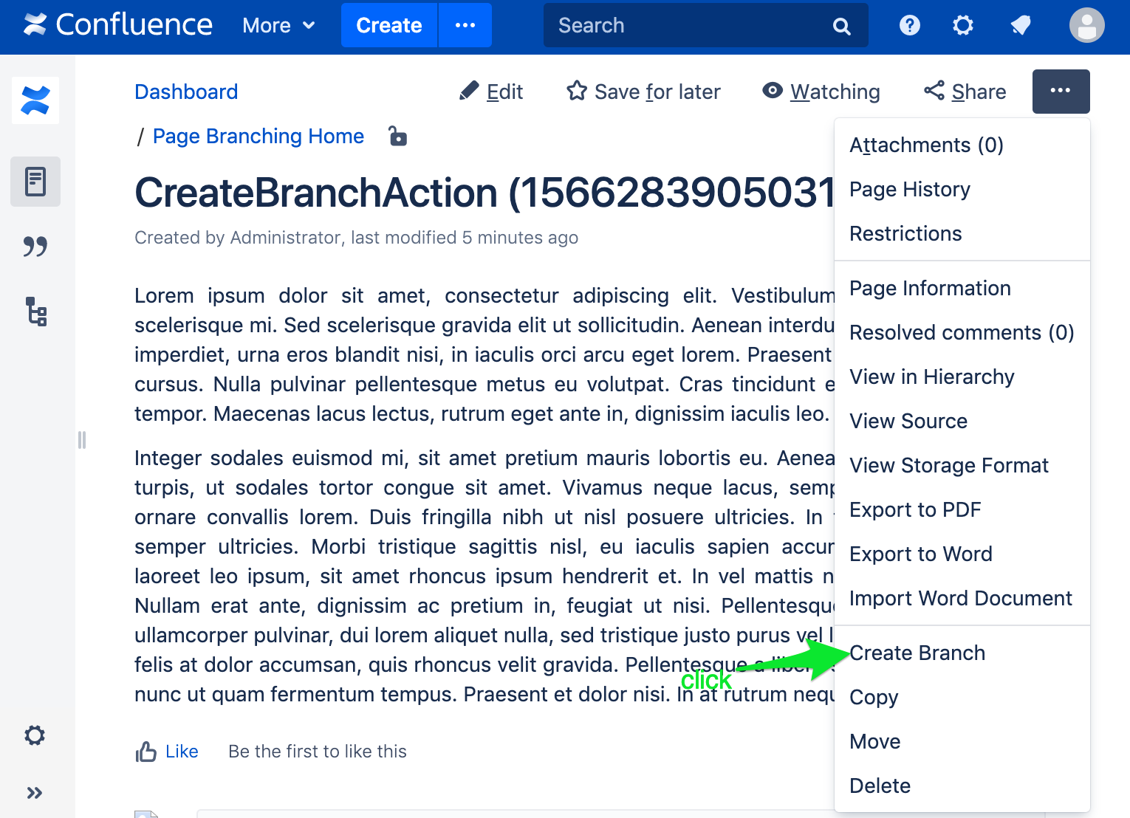The image size is (1130, 818).
Task: Expand sidebar with double chevron
Action: pyautogui.click(x=35, y=793)
